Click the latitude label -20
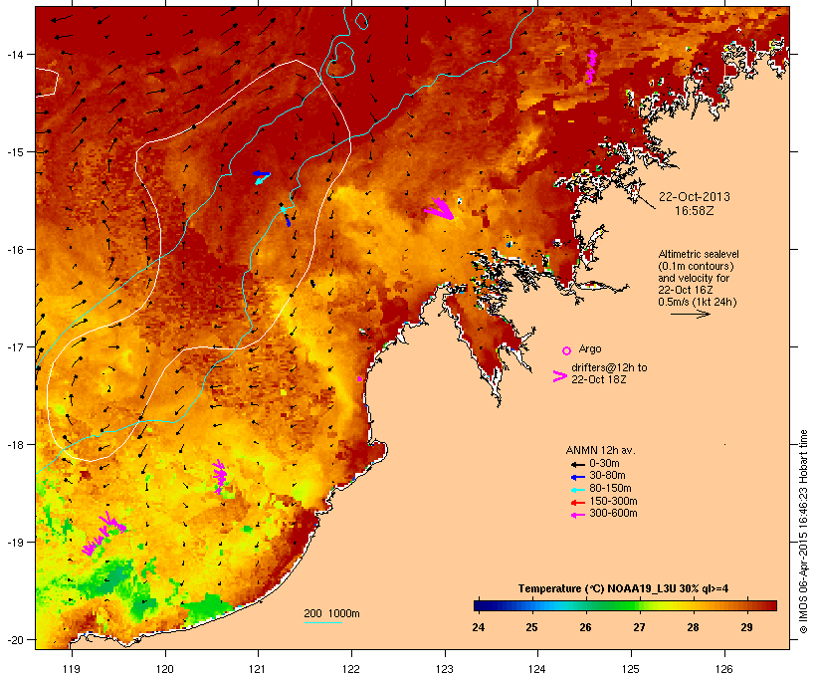Screen dimensions: 816x677 click(14, 640)
